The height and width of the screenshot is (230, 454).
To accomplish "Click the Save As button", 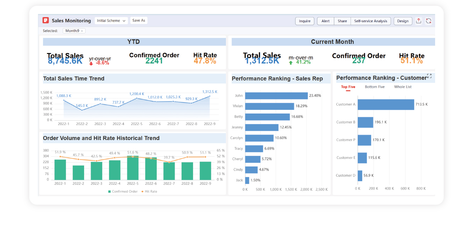I will pos(139,21).
